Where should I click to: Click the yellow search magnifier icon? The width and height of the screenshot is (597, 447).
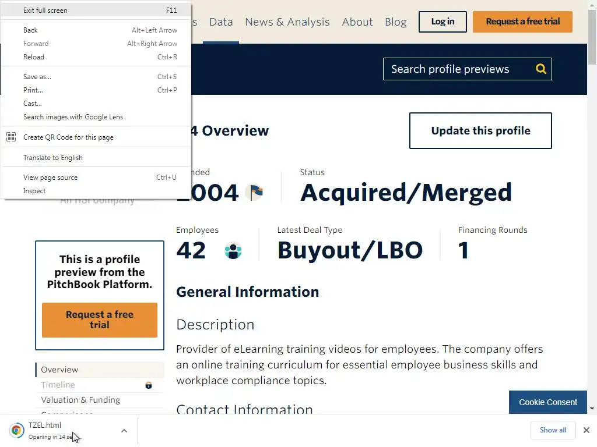point(541,69)
